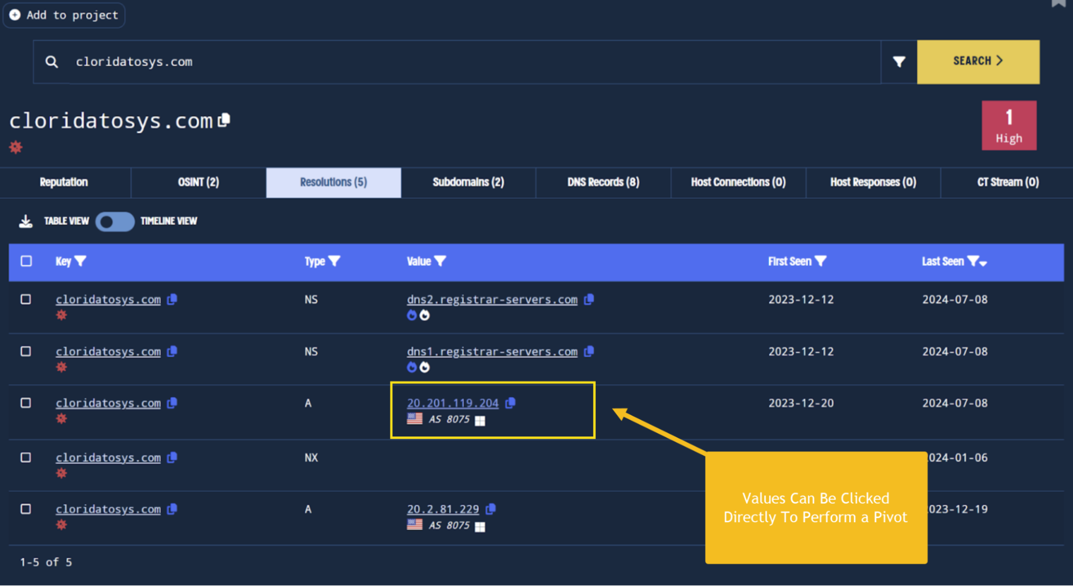Filter the Key column
The width and height of the screenshot is (1073, 586).
point(81,261)
